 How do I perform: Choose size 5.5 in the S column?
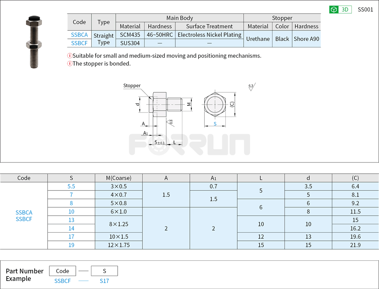pyautogui.click(x=71, y=186)
